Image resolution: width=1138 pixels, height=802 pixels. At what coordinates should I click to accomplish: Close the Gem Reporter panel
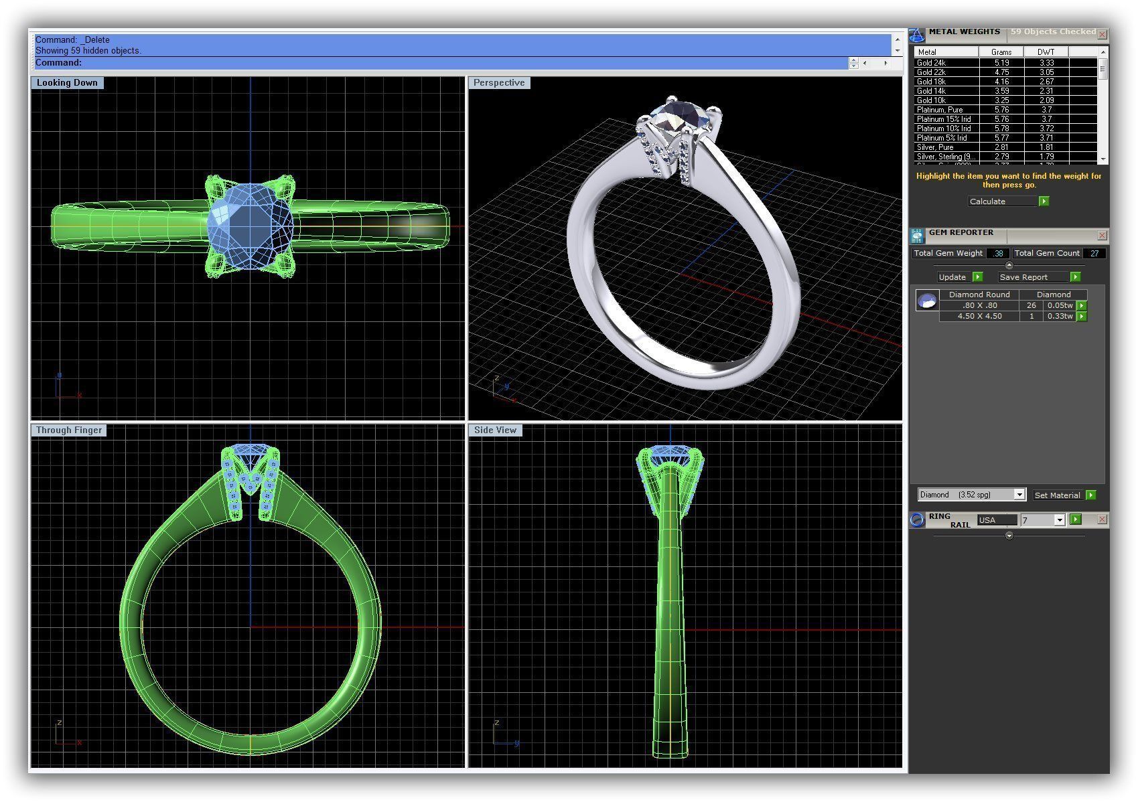pyautogui.click(x=1102, y=235)
